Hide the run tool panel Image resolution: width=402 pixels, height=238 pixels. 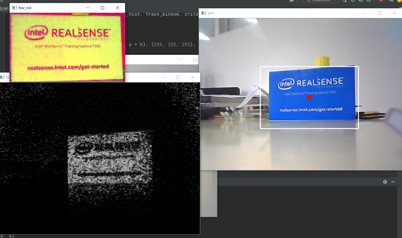[393, 182]
